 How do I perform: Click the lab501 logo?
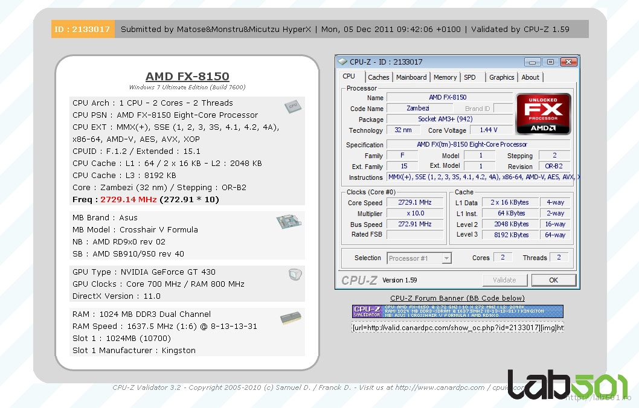[567, 383]
